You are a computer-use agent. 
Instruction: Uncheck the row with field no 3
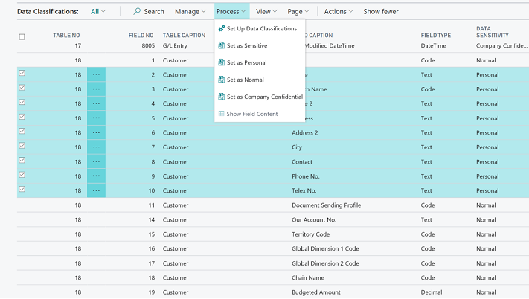(22, 88)
